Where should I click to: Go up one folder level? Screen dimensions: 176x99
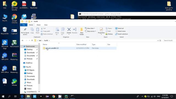(32, 40)
